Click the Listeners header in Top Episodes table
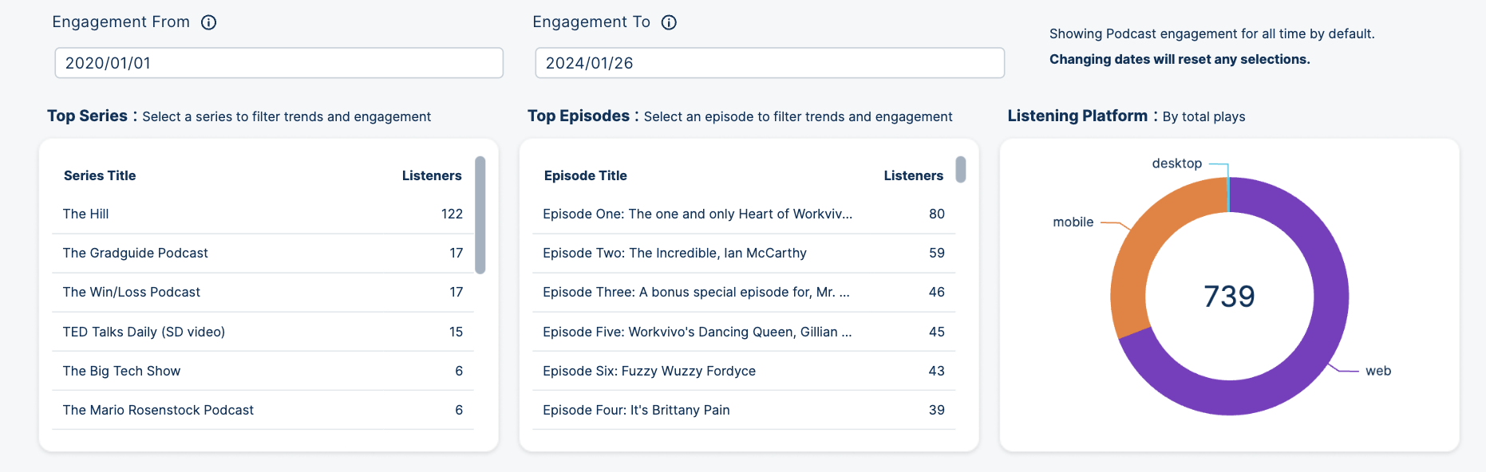The image size is (1486, 472). click(x=913, y=175)
